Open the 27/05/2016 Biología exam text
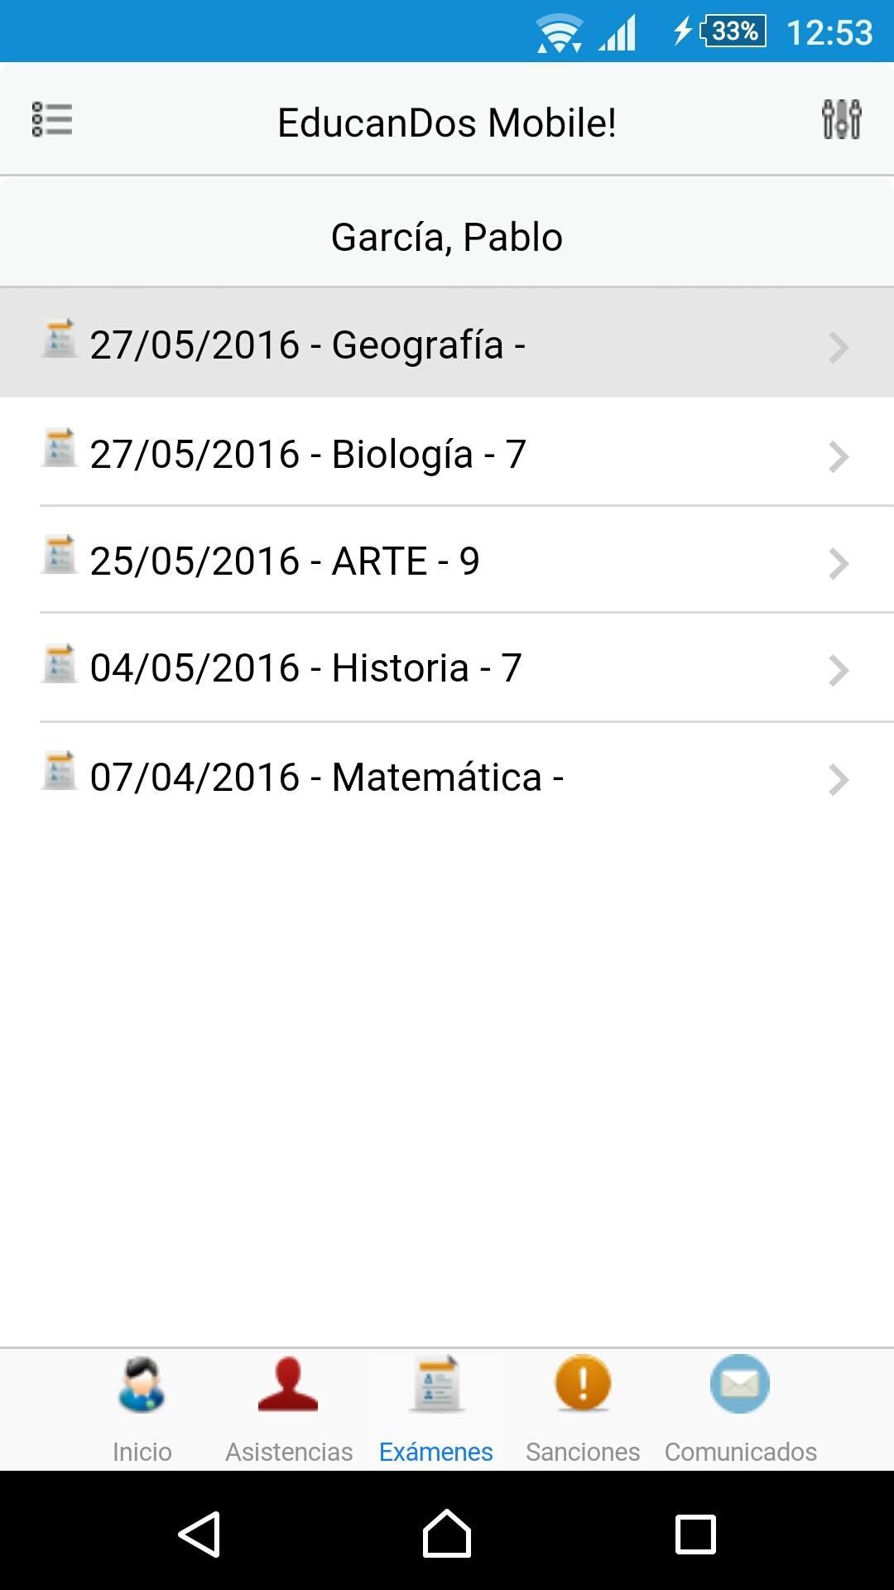Screen dimensions: 894x1590 tap(308, 455)
